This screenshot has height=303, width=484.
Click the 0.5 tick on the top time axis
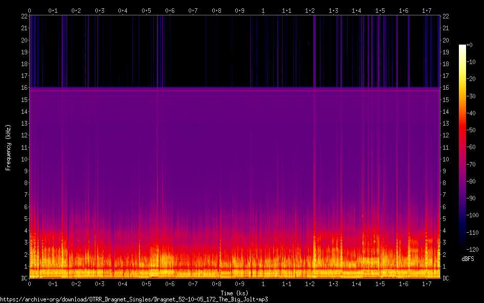pos(146,10)
